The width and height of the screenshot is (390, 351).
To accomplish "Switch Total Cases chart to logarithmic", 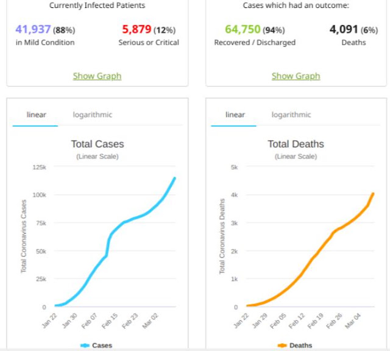I will coord(92,115).
